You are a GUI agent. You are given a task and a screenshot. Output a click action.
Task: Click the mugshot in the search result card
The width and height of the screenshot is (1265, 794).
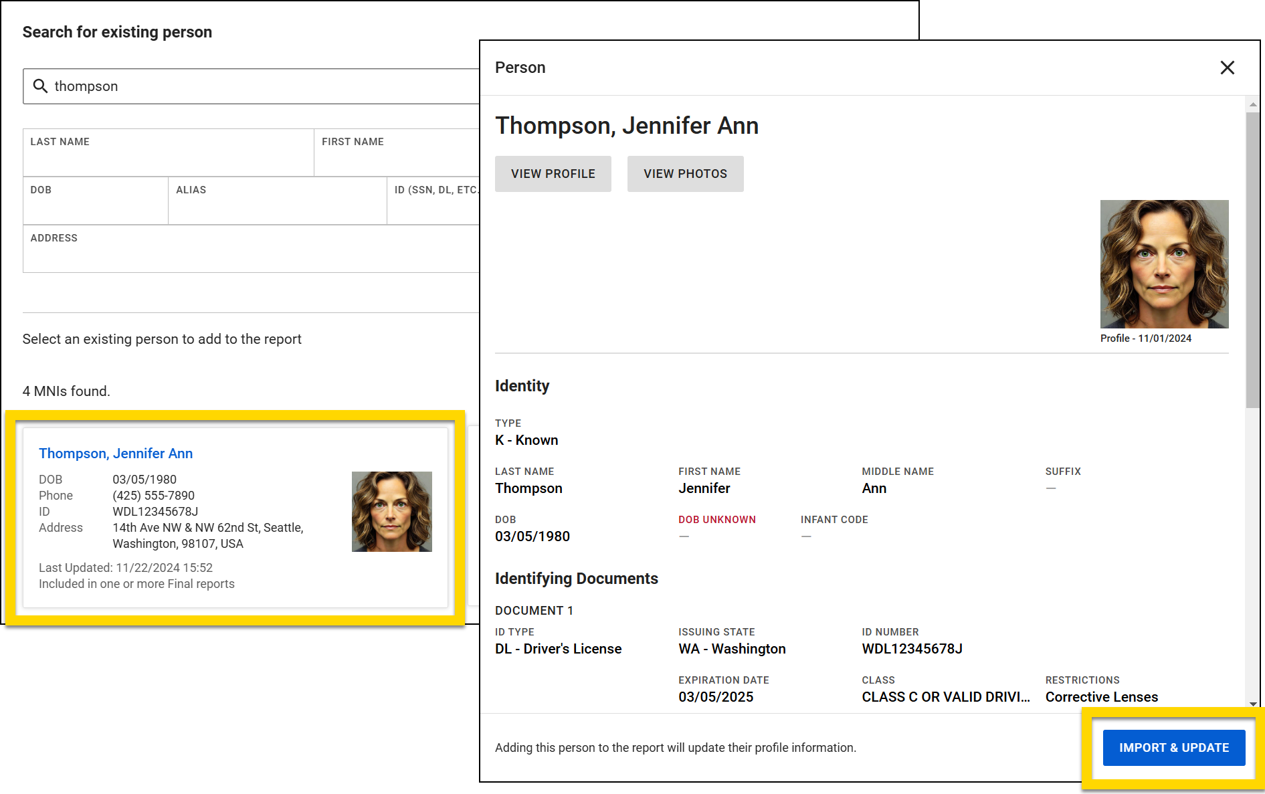click(391, 510)
